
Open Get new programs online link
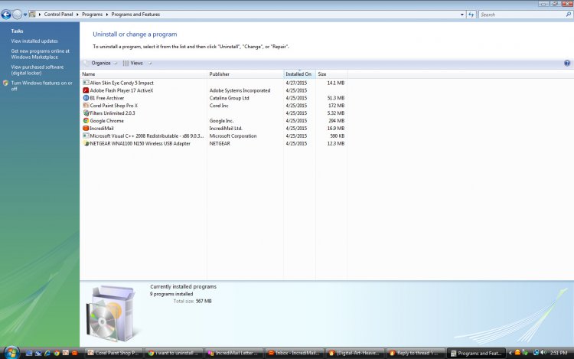[x=40, y=54]
